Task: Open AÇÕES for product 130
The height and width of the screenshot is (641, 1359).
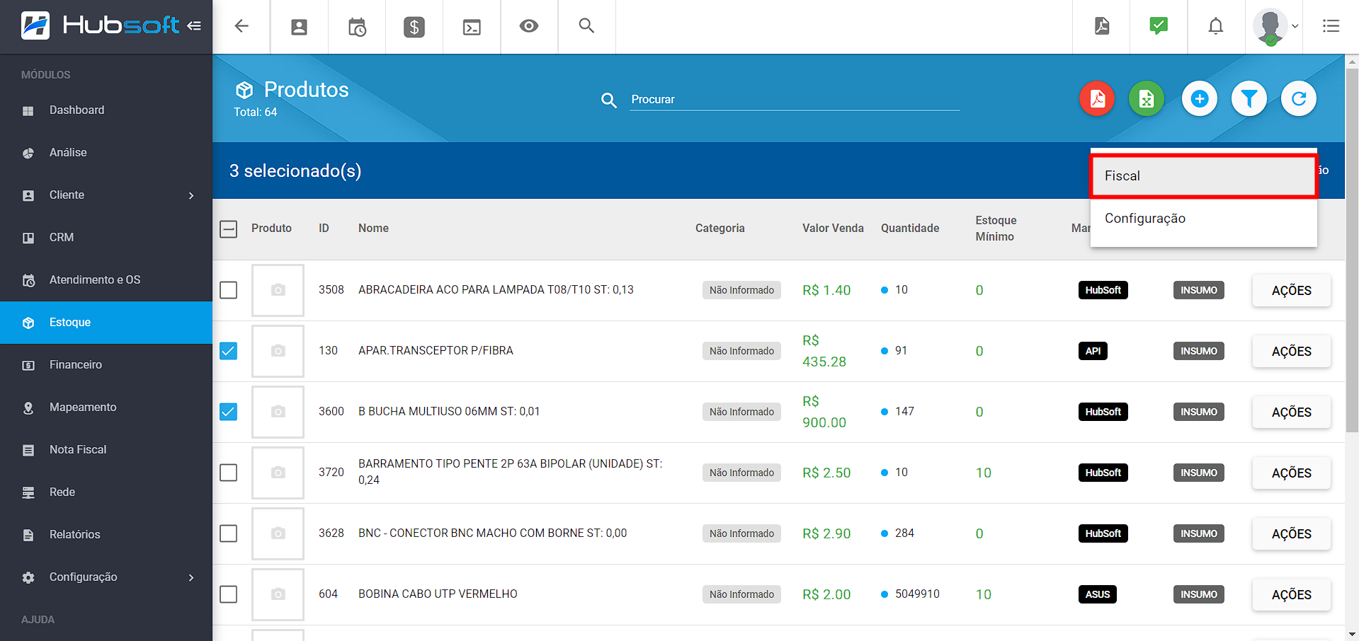Action: tap(1291, 352)
